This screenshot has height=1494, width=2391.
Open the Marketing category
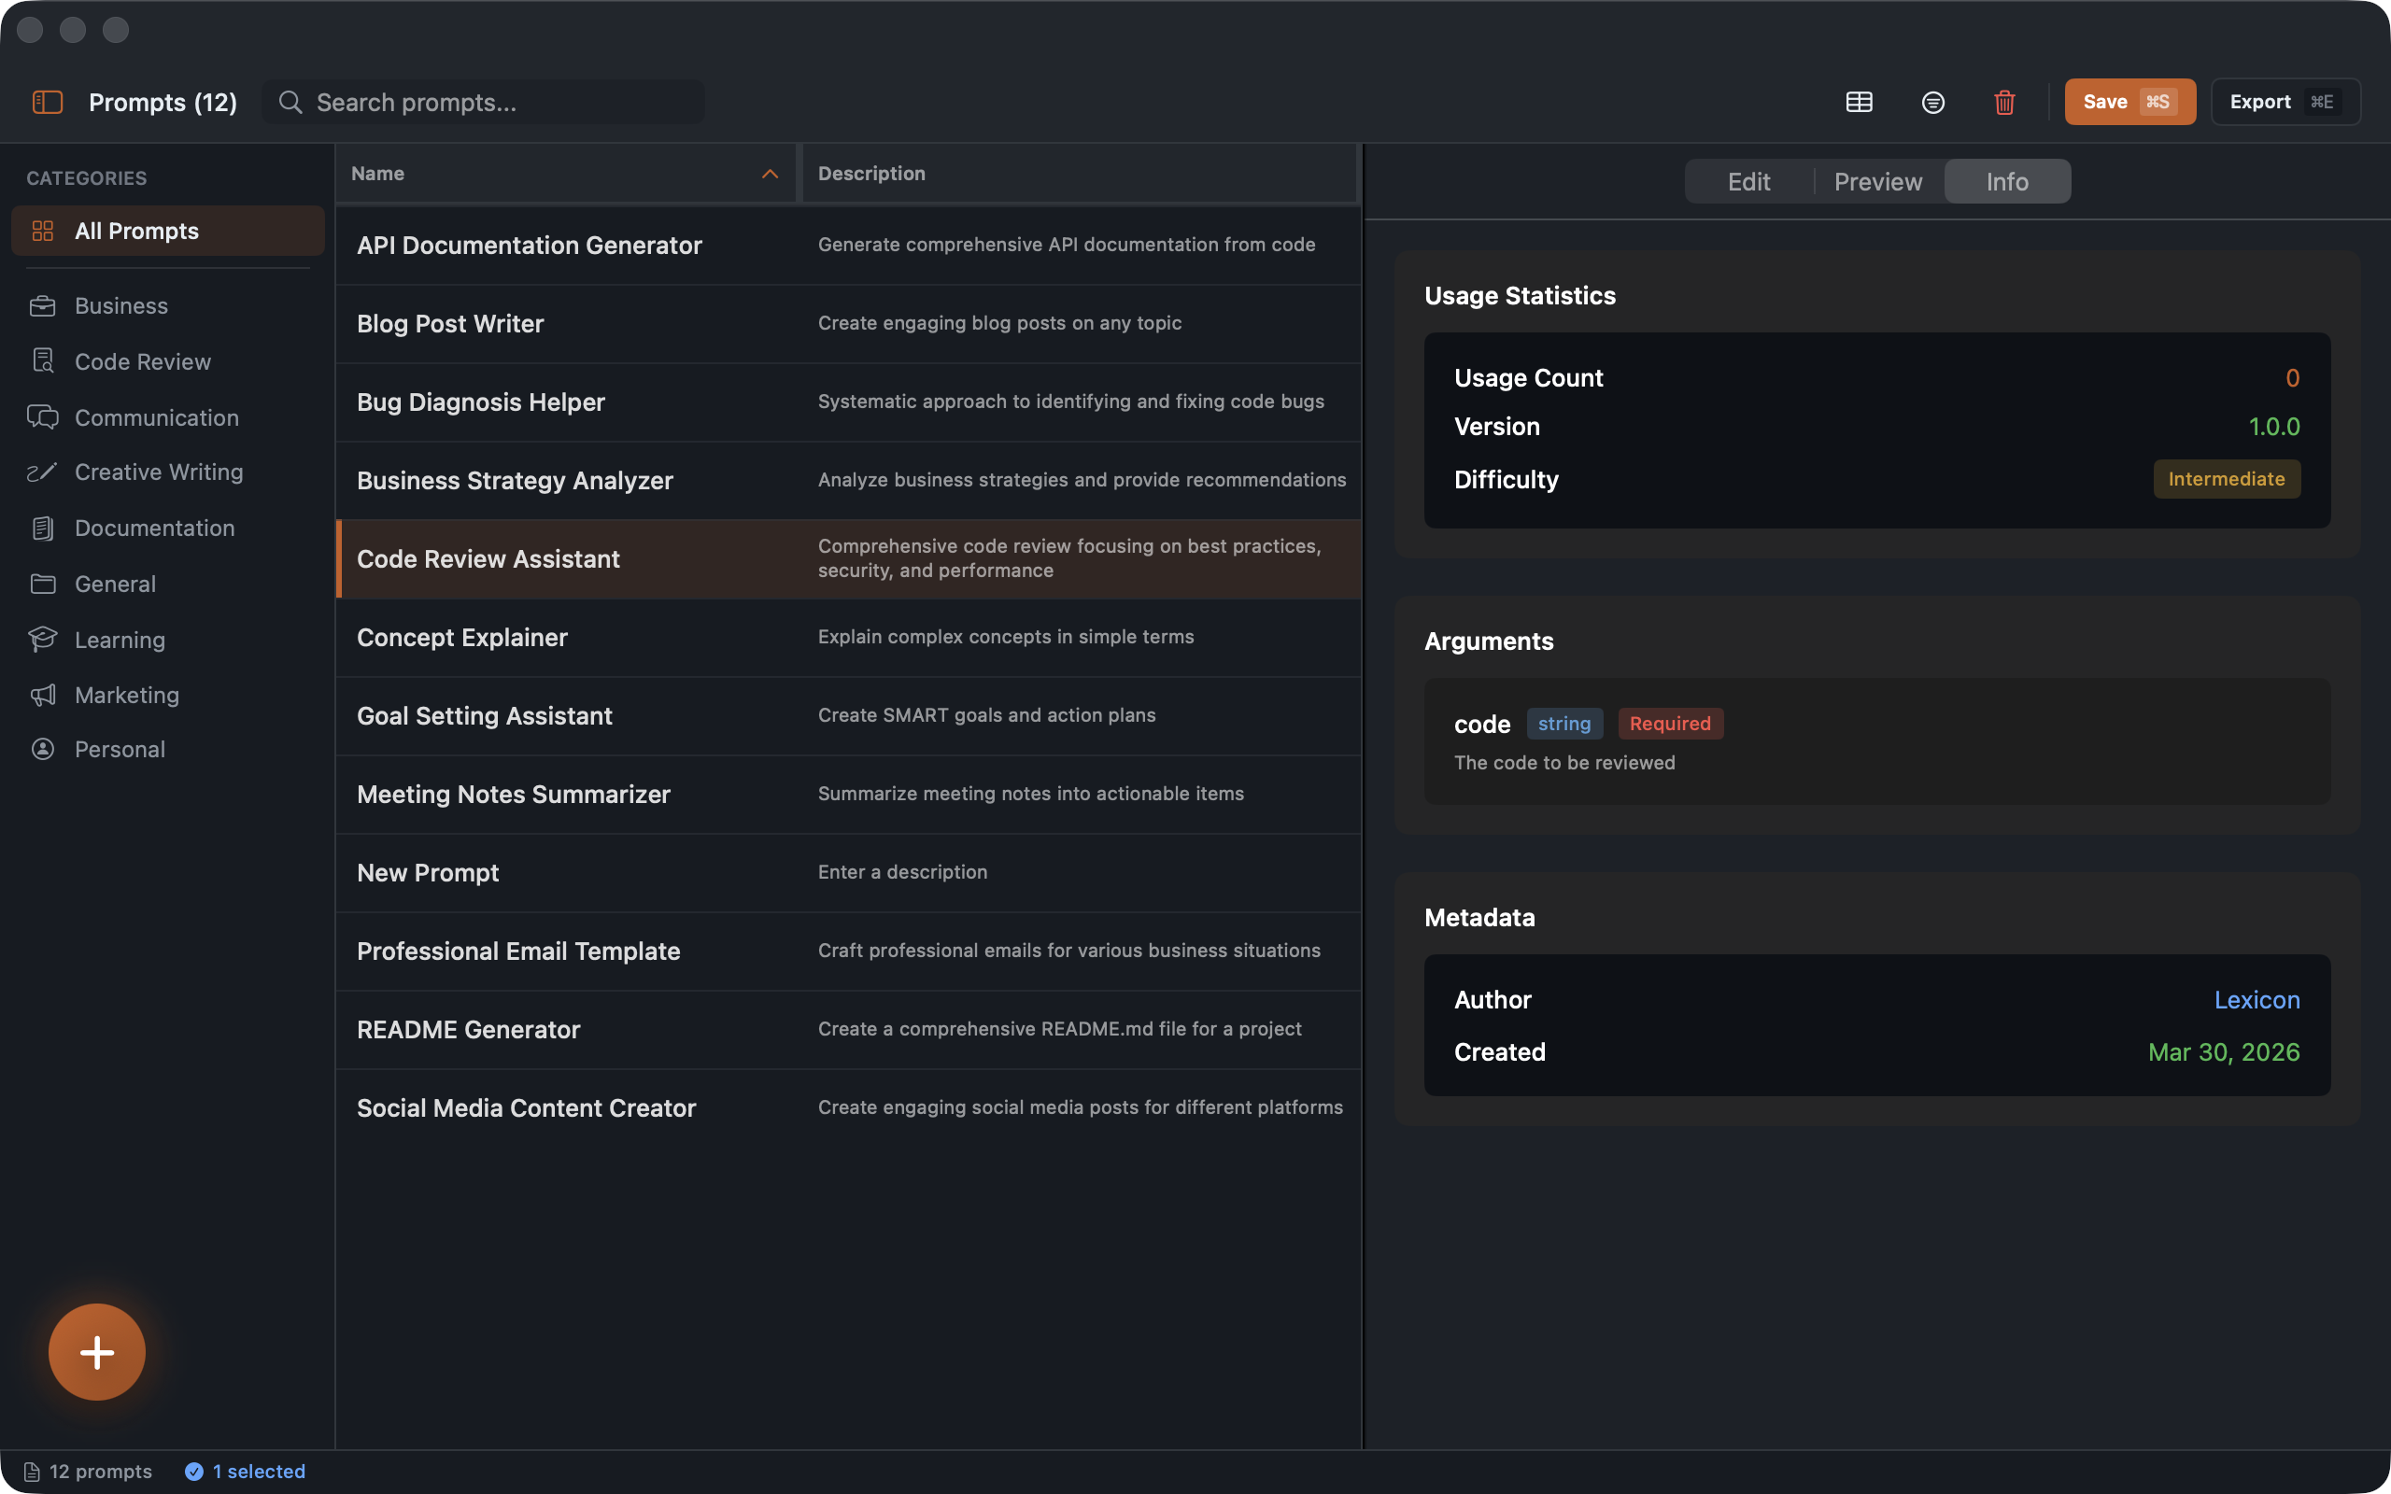coord(167,695)
